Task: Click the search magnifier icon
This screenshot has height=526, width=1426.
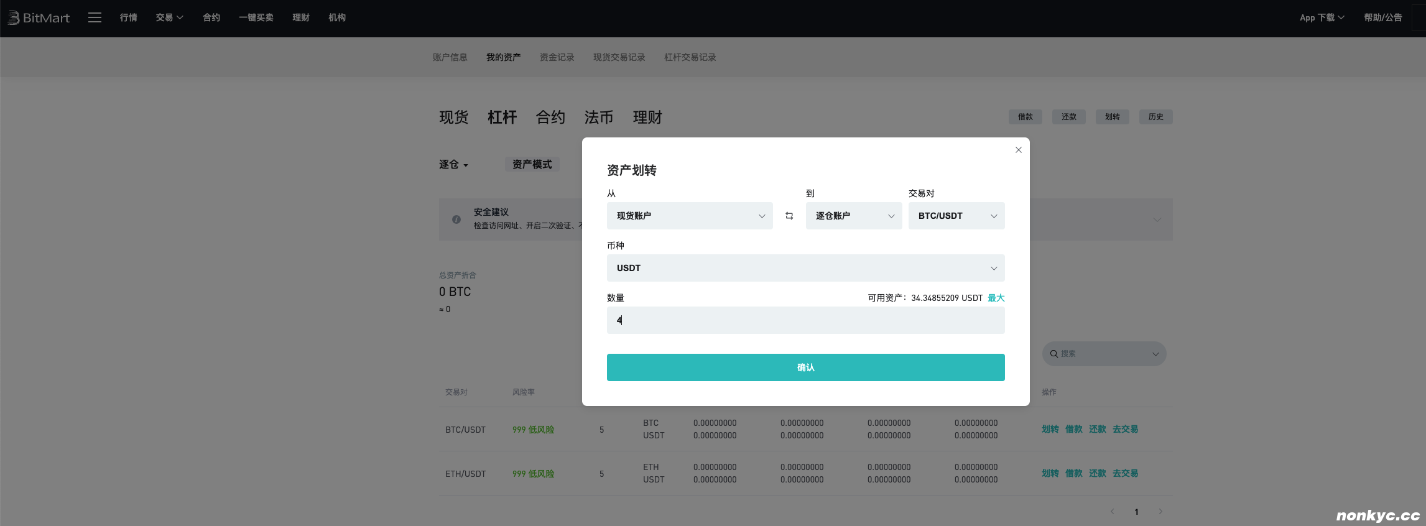Action: coord(1054,354)
